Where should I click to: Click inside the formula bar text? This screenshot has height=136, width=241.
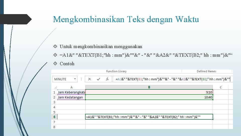(x=173, y=79)
